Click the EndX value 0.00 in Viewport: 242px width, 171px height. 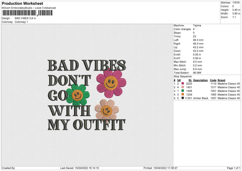click(197, 54)
